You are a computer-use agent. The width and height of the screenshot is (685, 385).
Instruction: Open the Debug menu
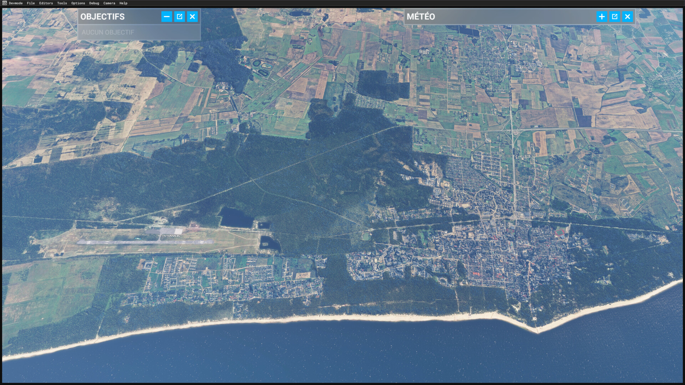94,3
